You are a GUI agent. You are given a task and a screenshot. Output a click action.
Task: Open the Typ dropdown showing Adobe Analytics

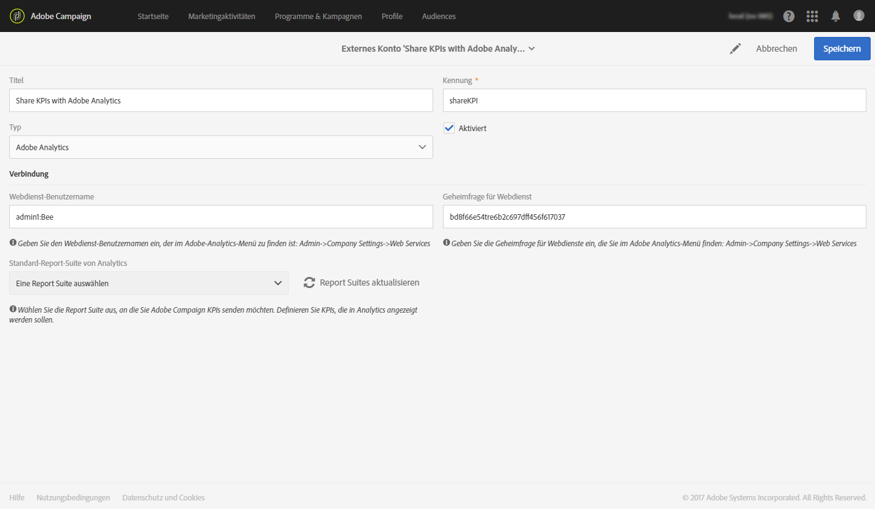tap(221, 147)
